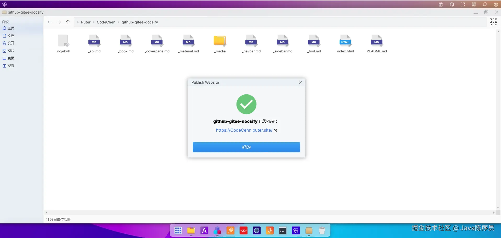Viewport: 501px width, 238px height.
Task: Toggle fullscreen mode from the top bar
Action: click(463, 4)
